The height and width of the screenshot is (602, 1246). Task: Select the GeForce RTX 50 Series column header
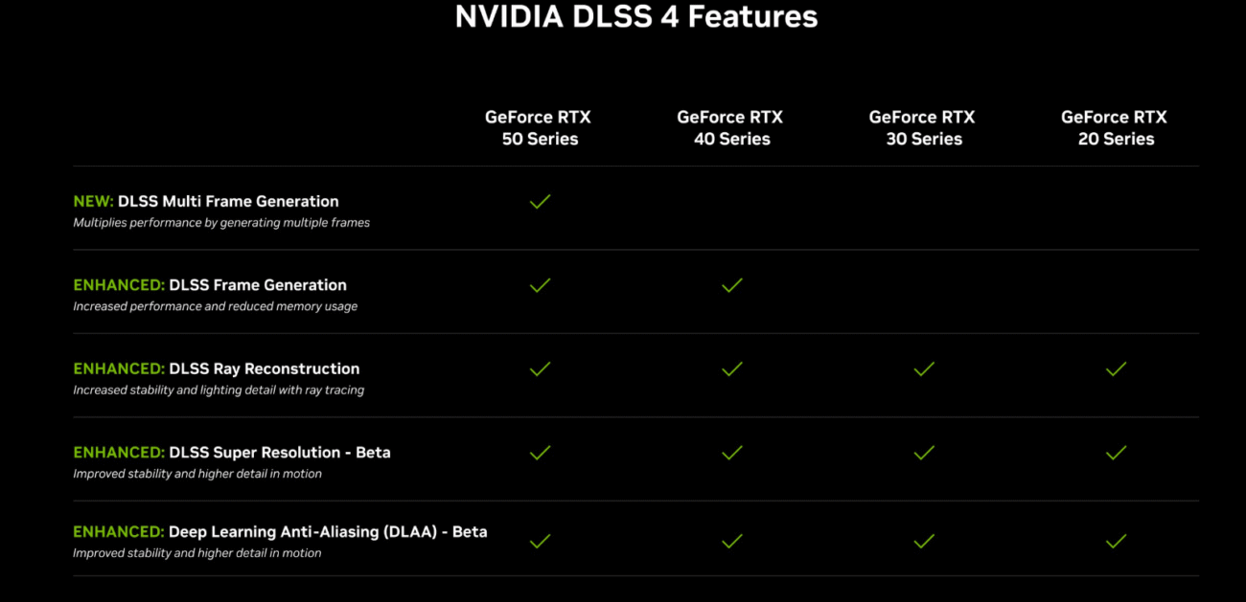(x=539, y=128)
